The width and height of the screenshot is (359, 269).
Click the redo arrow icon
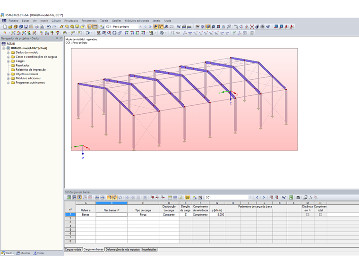(x=54, y=27)
